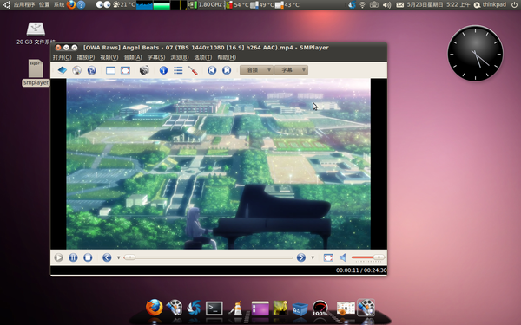Open the 打开(O) menu

(x=63, y=57)
